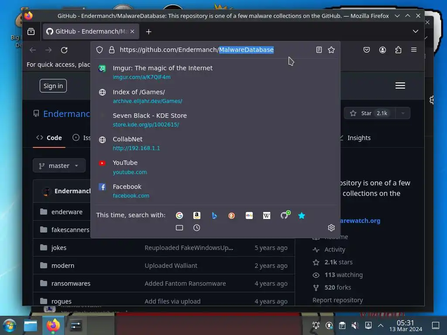
Task: Search in open Tabs icon
Action: (x=179, y=228)
